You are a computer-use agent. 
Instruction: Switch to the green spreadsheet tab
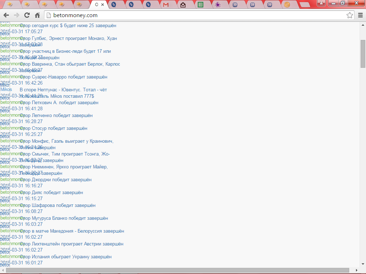tap(201, 5)
